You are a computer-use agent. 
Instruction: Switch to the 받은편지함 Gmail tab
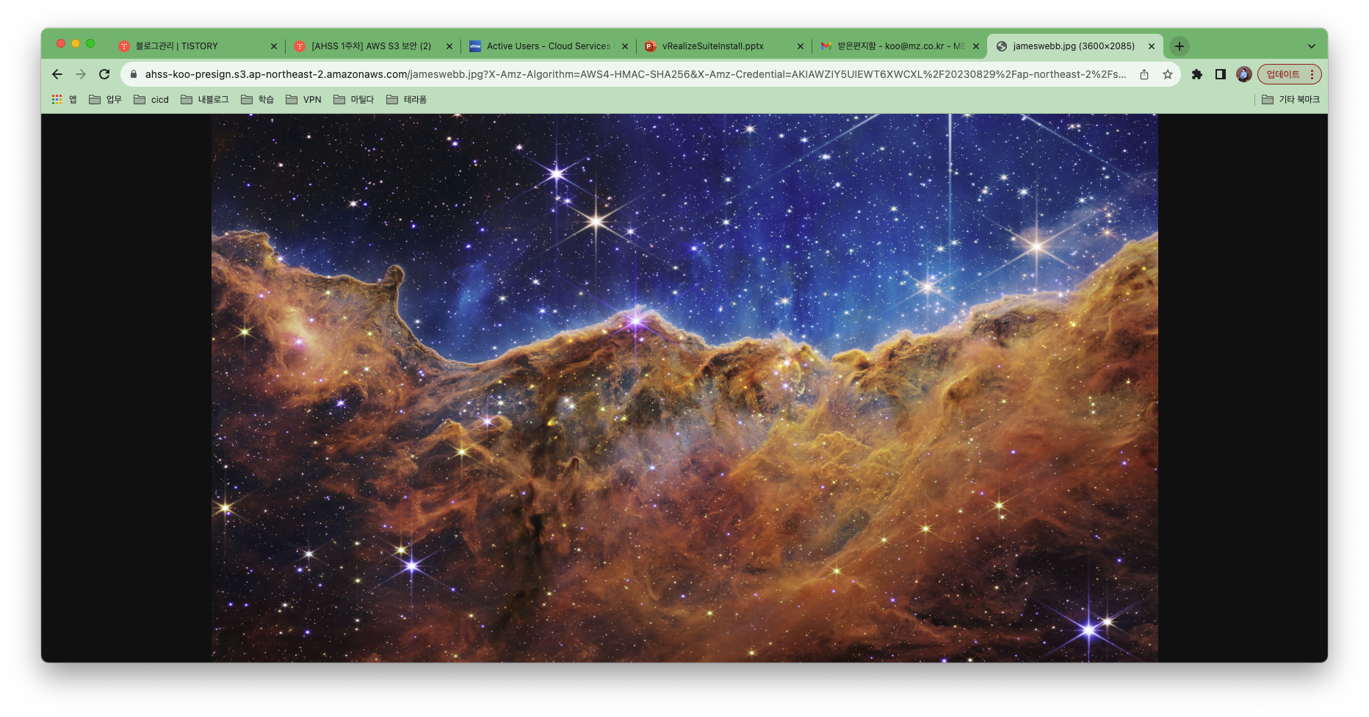pos(900,46)
